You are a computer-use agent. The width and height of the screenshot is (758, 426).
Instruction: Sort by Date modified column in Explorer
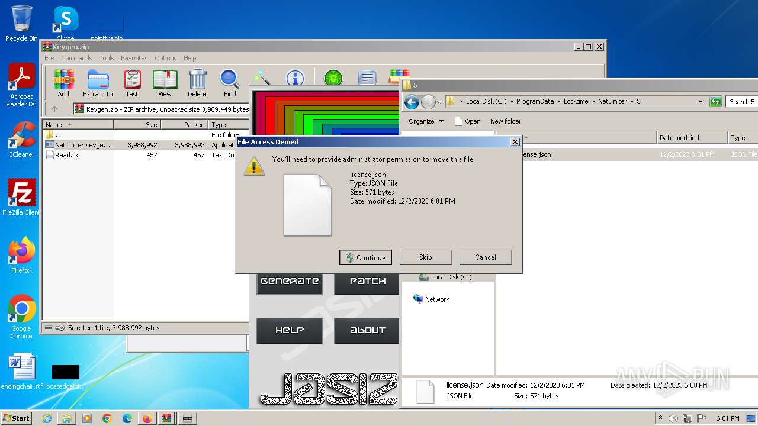[692, 138]
